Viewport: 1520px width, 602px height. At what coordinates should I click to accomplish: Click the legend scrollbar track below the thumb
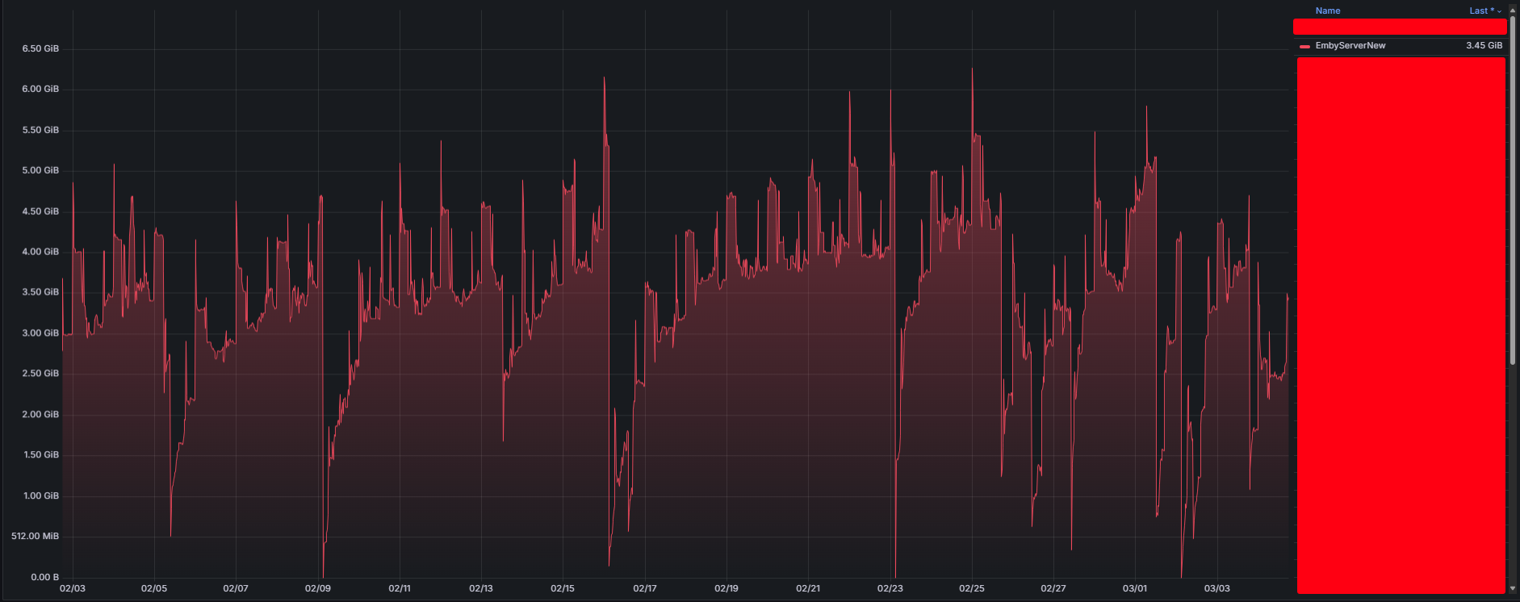click(1514, 476)
